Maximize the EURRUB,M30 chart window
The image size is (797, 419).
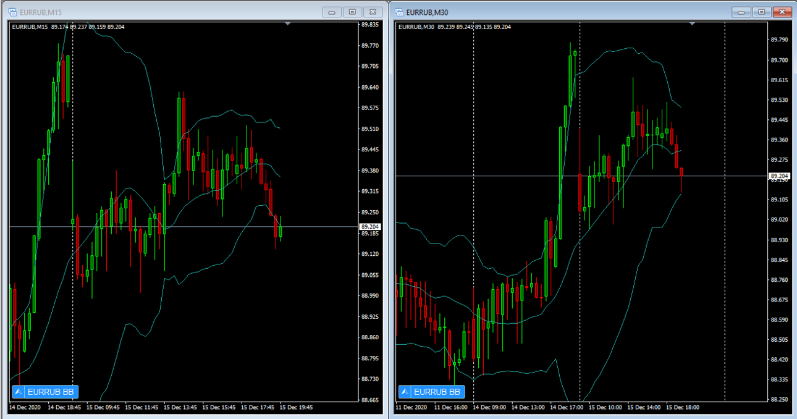[x=761, y=12]
